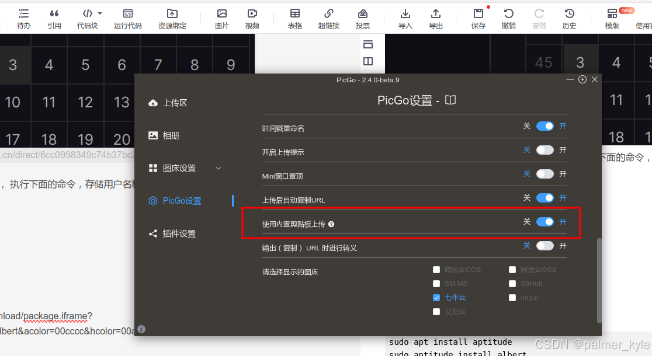Minimize the PicGo window

570,79
